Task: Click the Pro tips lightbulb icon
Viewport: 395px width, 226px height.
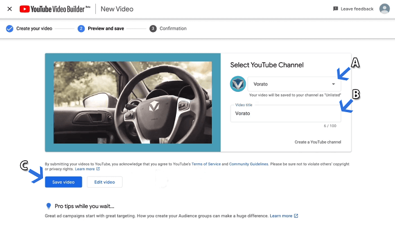Action: 49,206
